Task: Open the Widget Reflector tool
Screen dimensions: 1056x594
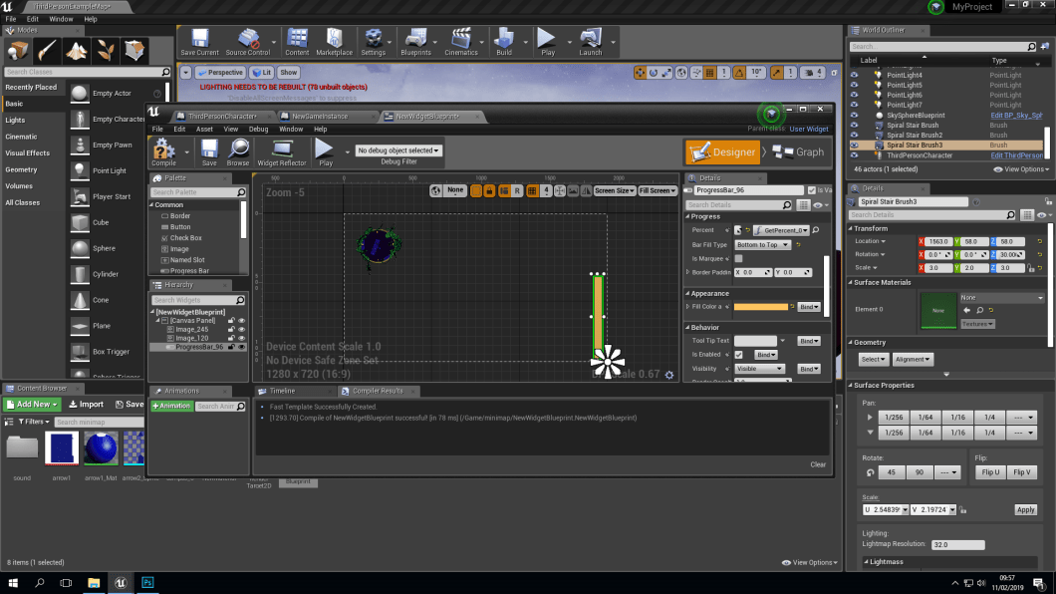Action: 282,152
